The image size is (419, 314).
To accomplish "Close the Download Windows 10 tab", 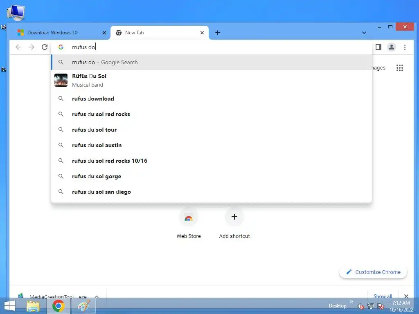I will tap(104, 33).
